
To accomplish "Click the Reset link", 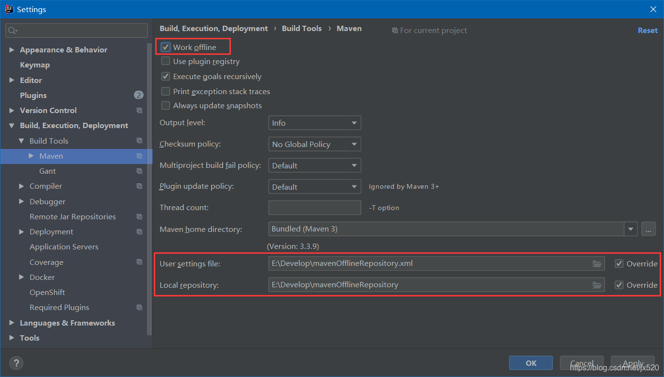I will click(648, 30).
